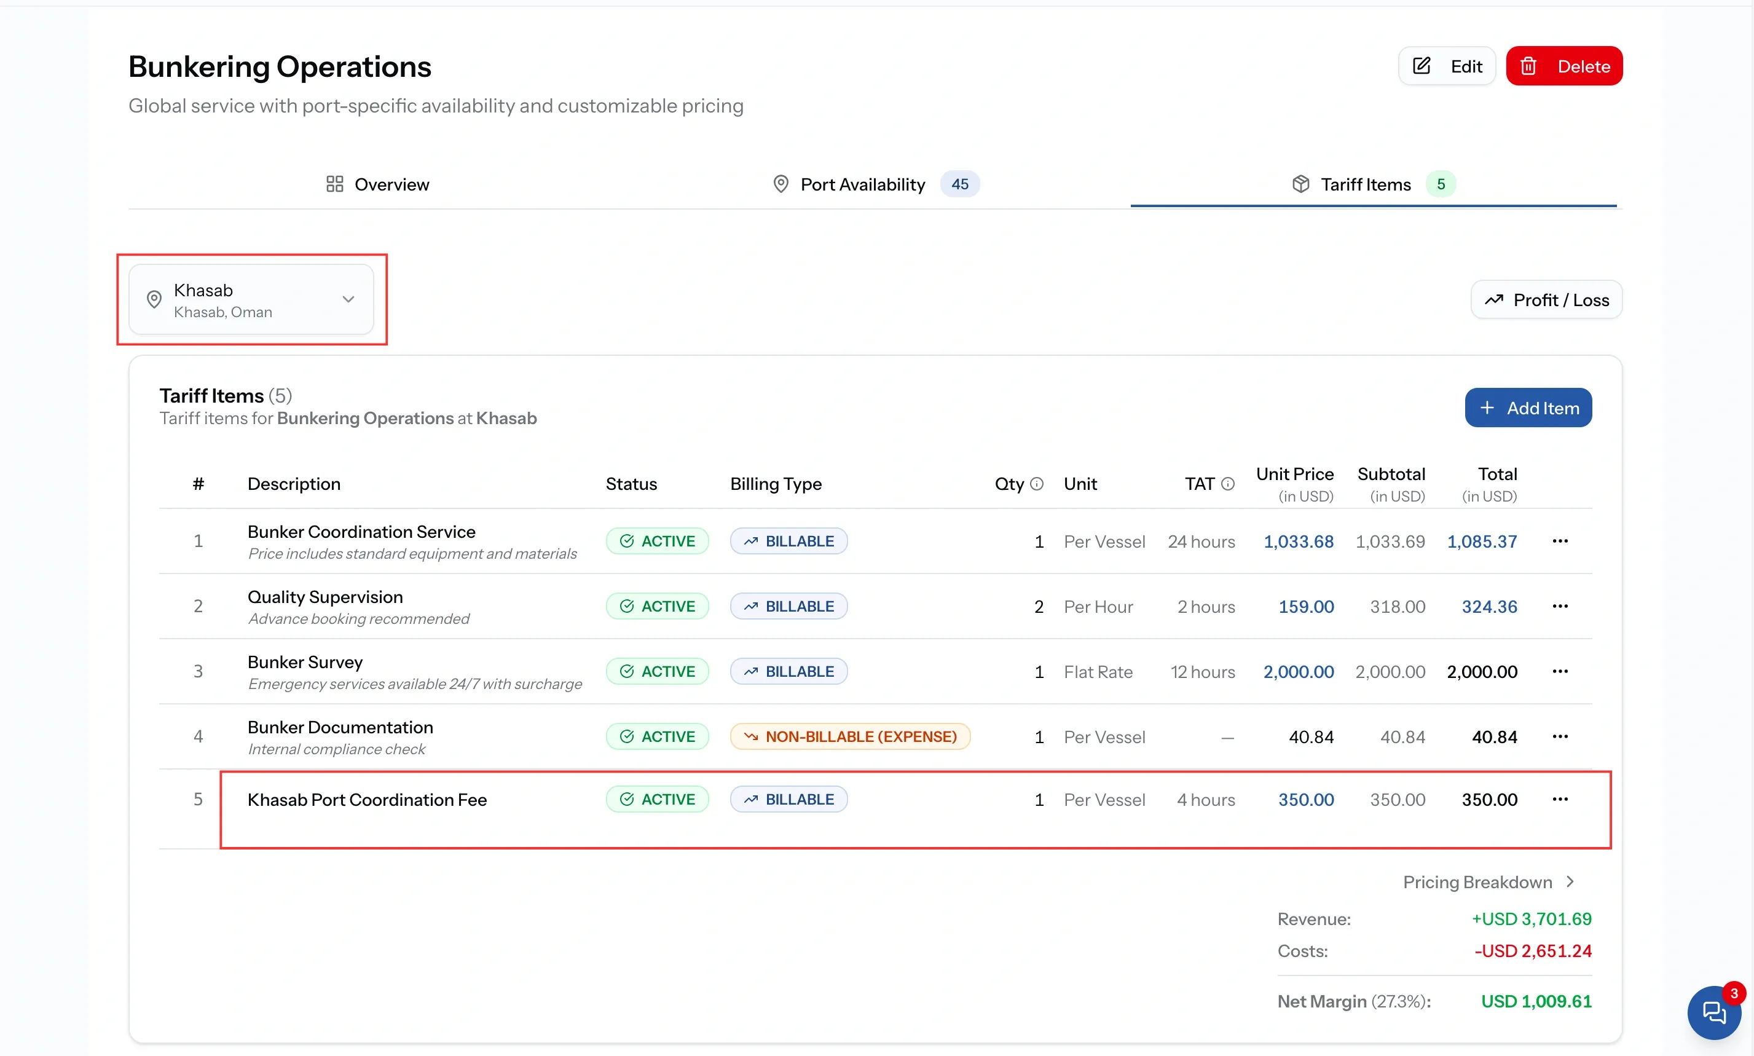Click the Delete trash icon
1754x1056 pixels.
(1528, 66)
